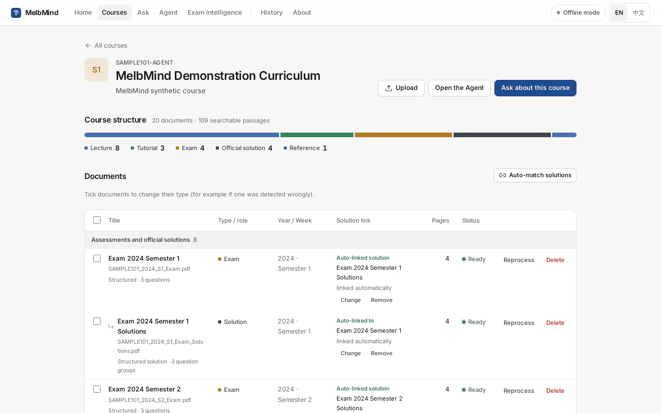
Task: Click the amber Exam segment of structure bar
Action: click(403, 135)
